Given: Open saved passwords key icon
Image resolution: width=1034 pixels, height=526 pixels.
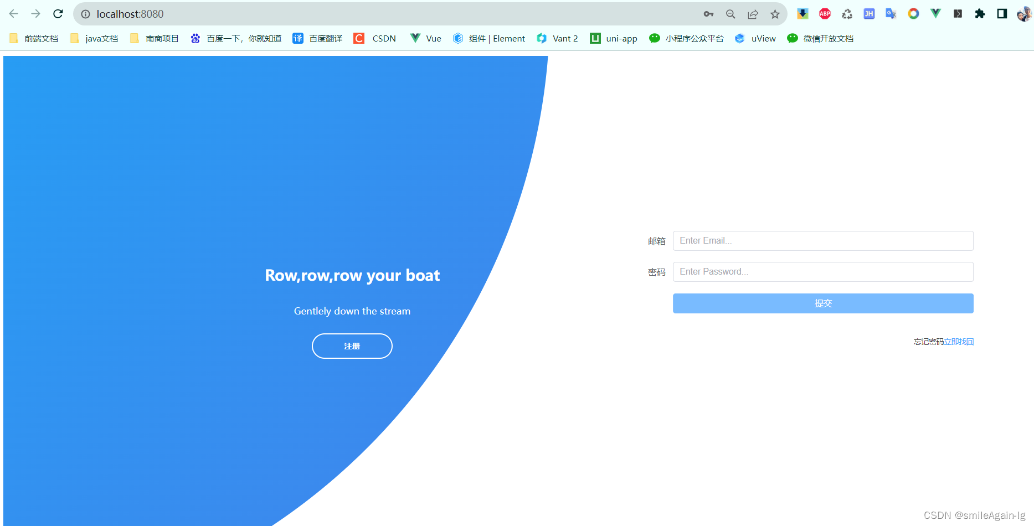Looking at the screenshot, I should [x=708, y=14].
